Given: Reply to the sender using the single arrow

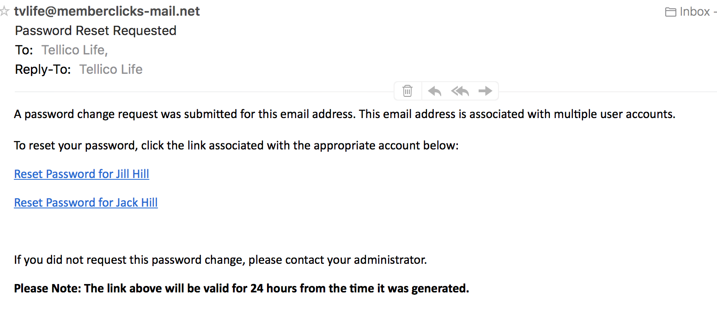Looking at the screenshot, I should pyautogui.click(x=434, y=91).
